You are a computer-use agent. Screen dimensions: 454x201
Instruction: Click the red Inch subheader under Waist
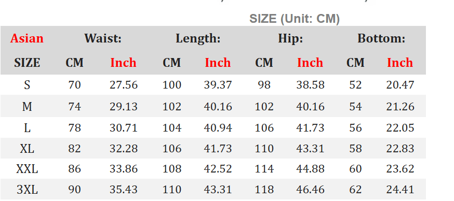click(x=123, y=63)
